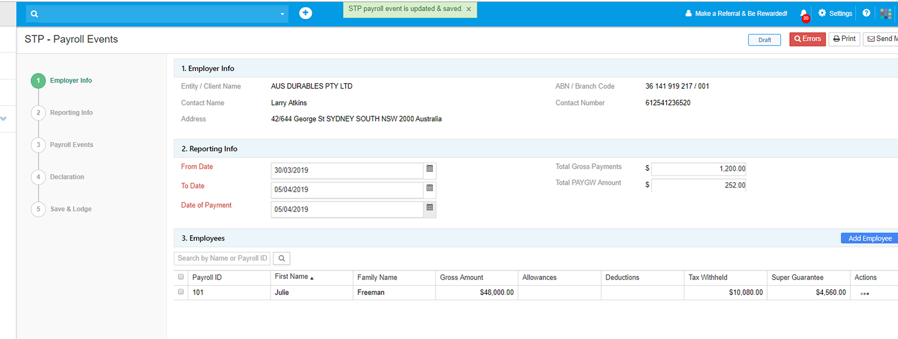Open the notifications bell icon

pyautogui.click(x=804, y=14)
